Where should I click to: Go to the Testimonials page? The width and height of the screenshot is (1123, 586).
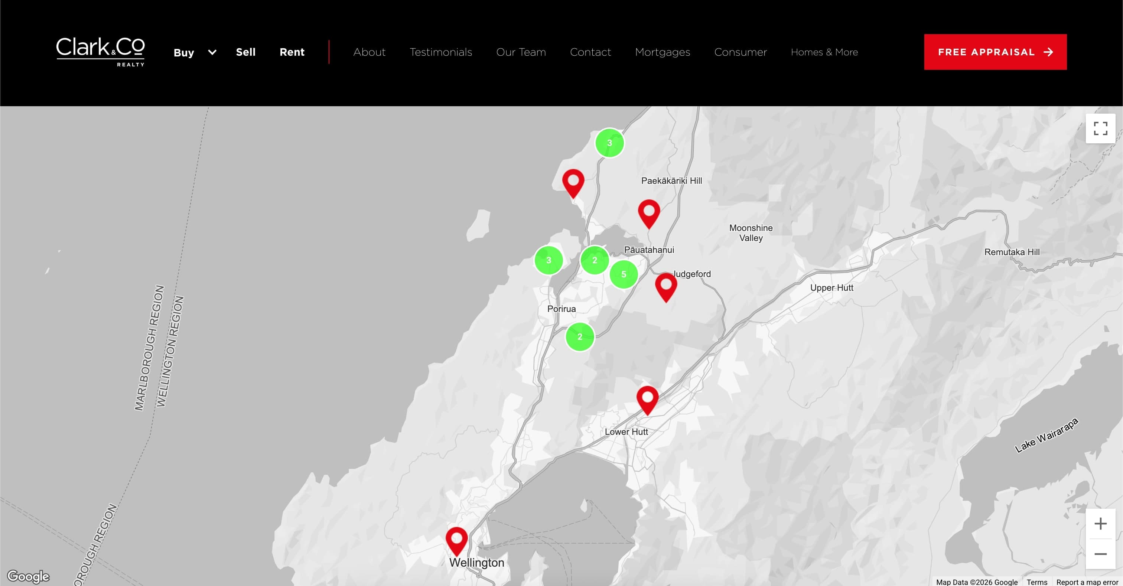pyautogui.click(x=440, y=52)
